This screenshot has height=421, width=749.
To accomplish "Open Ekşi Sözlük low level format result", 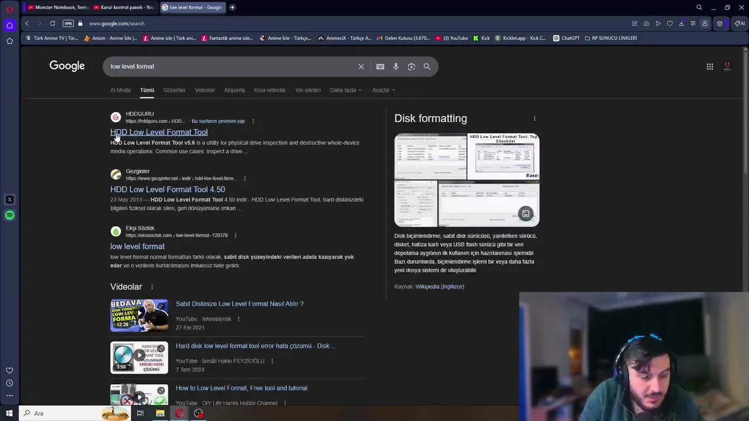I will pyautogui.click(x=138, y=247).
